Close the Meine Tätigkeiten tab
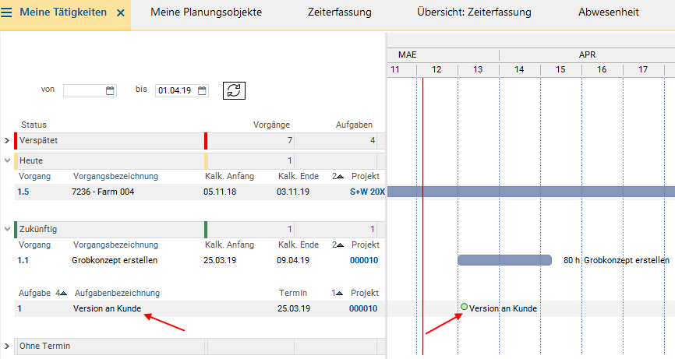This screenshot has height=359, width=675. 120,13
